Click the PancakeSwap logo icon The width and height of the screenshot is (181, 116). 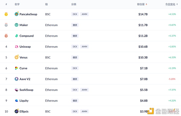coord(17,14)
